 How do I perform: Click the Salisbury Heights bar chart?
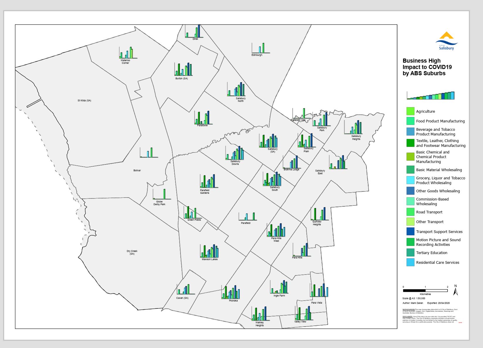[x=353, y=127]
